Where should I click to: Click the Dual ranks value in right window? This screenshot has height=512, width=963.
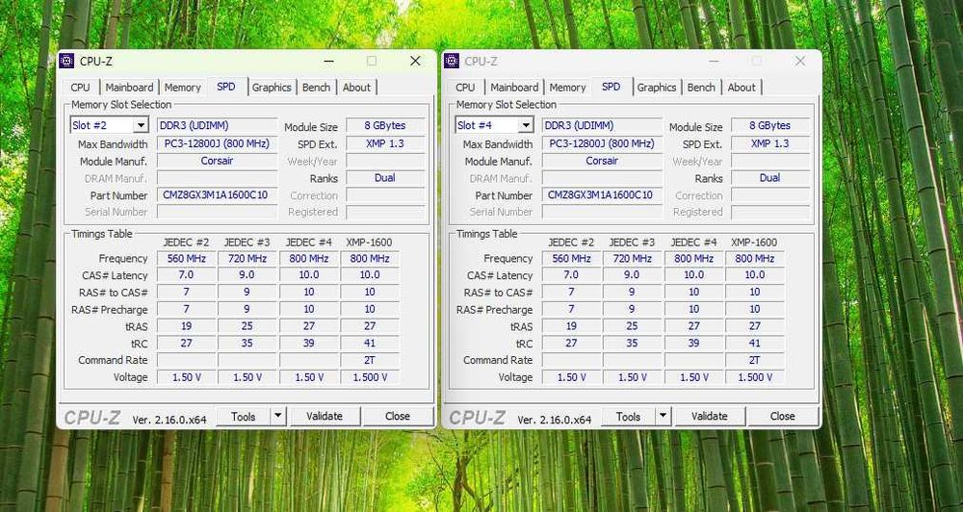pos(770,178)
